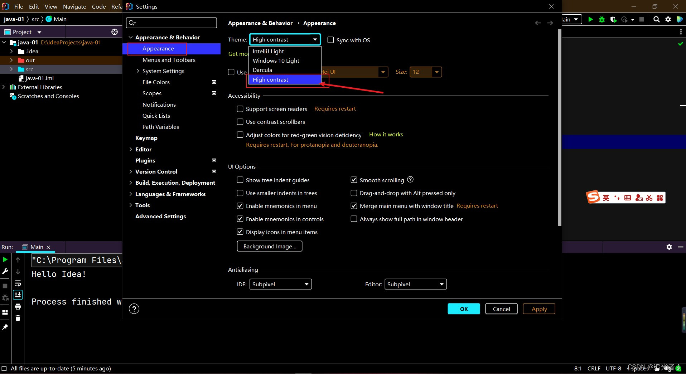Expand System Settings tree node
Screen dimensions: 686x374
pyautogui.click(x=138, y=71)
